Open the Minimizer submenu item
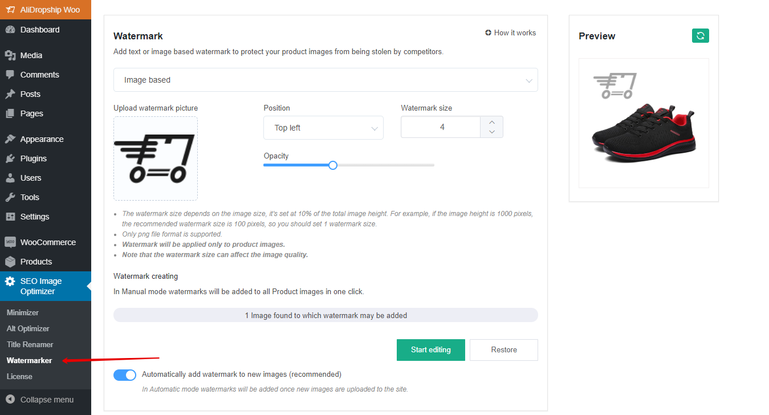This screenshot has width=769, height=415. point(23,312)
